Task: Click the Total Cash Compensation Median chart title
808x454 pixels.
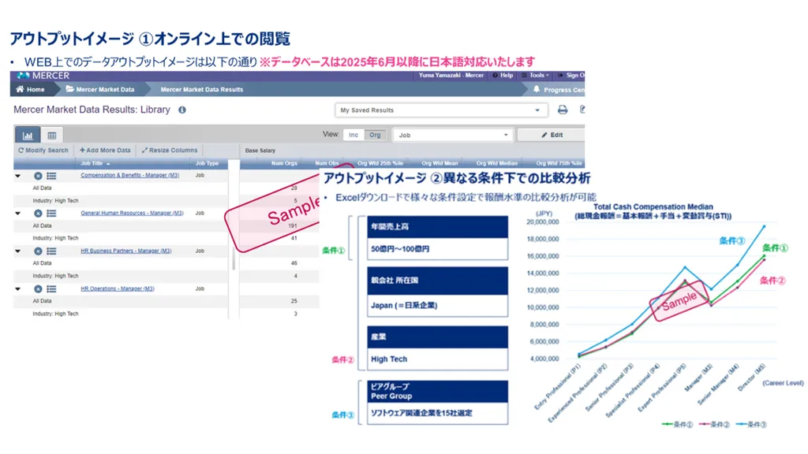Action: pos(653,207)
